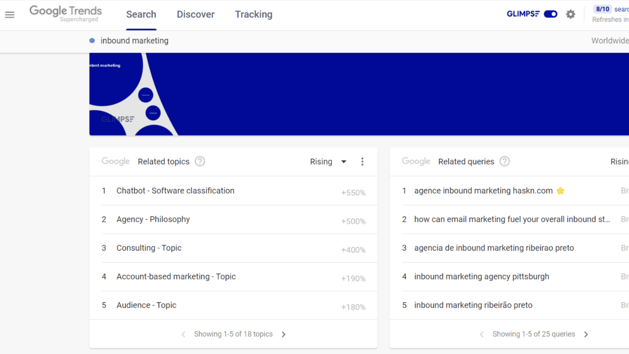Click the +400% value for Consulting
The image size is (629, 354).
coord(353,250)
